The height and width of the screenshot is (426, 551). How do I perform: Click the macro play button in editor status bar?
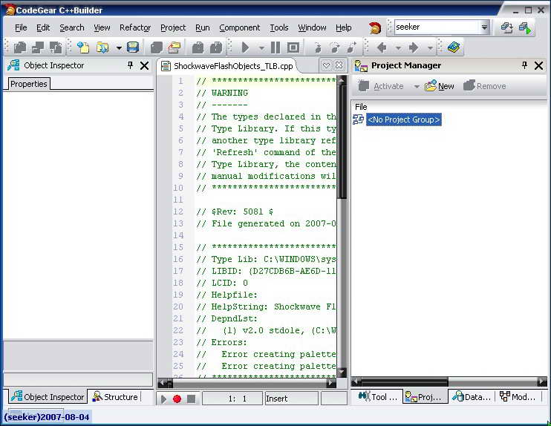tap(163, 399)
